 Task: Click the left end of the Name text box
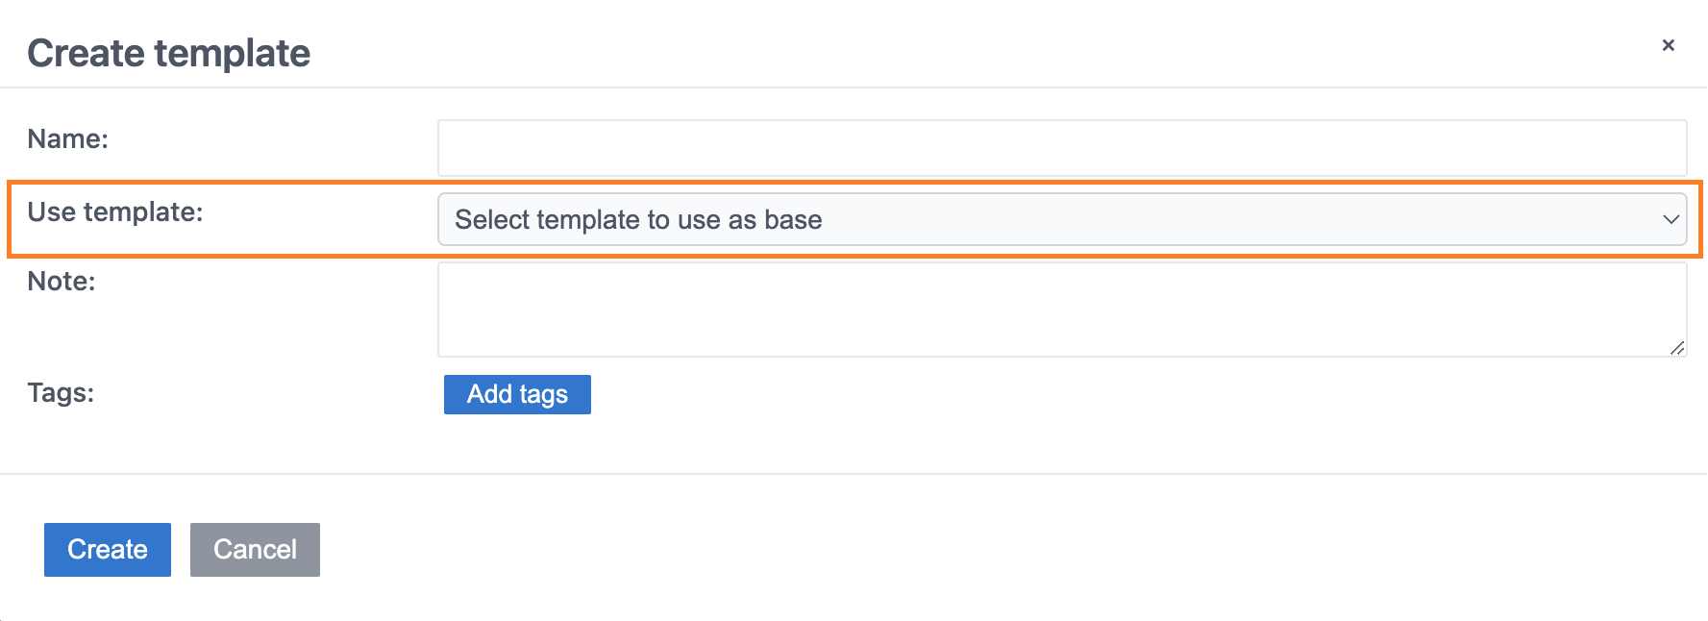coord(461,148)
